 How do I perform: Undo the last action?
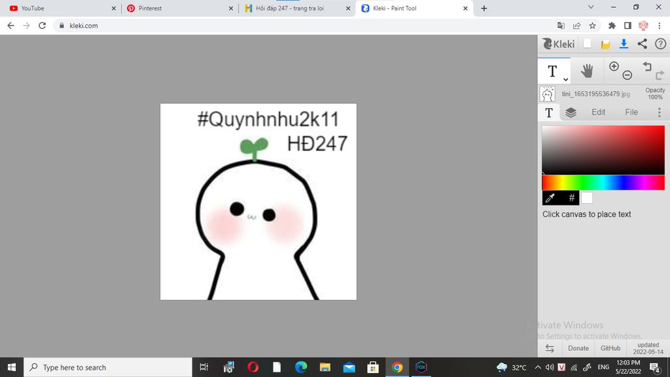click(647, 66)
